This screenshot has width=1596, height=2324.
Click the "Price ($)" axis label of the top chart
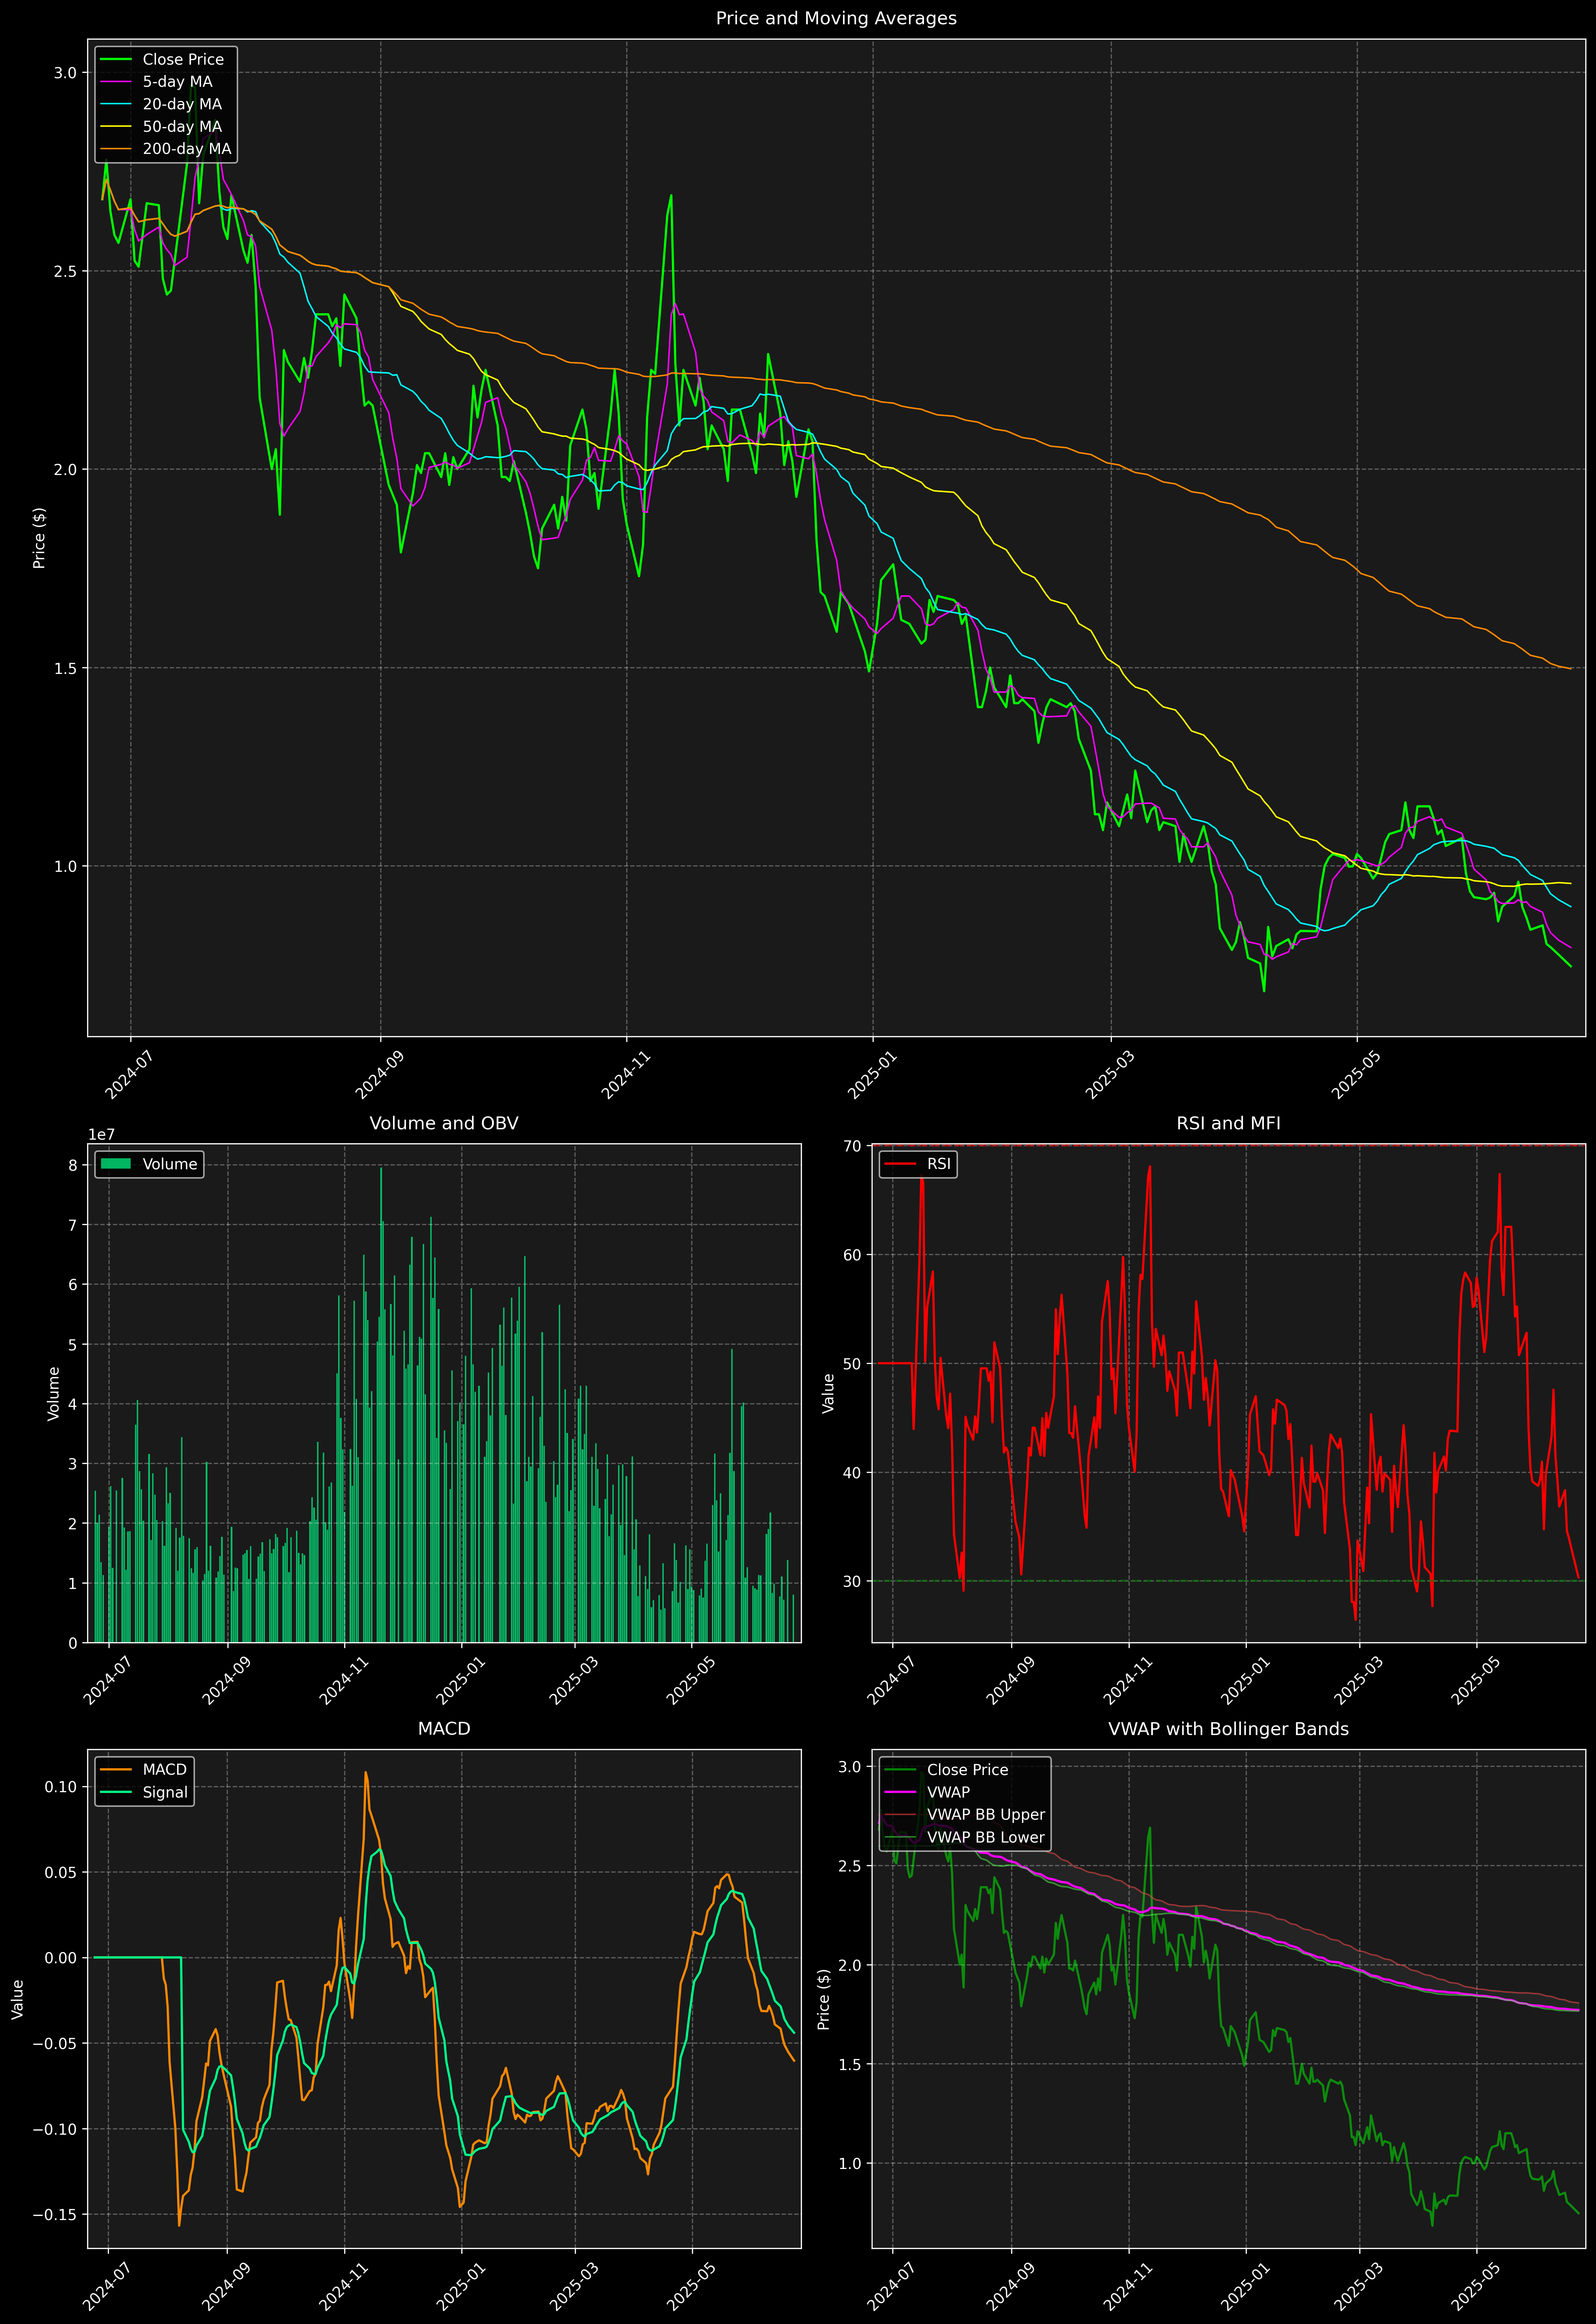[x=39, y=538]
